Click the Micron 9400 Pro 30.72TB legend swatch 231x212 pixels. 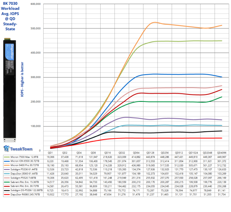pos(7,165)
